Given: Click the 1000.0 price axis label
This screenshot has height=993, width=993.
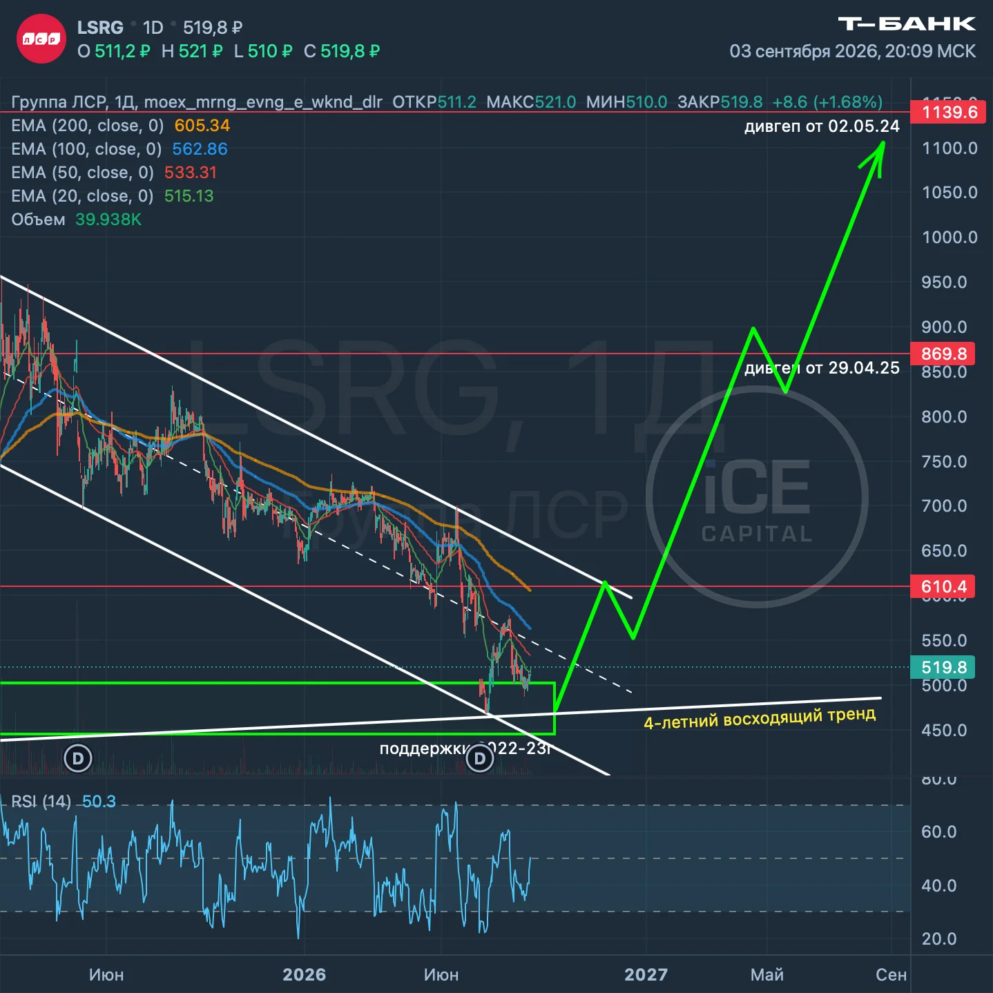Looking at the screenshot, I should point(949,238).
